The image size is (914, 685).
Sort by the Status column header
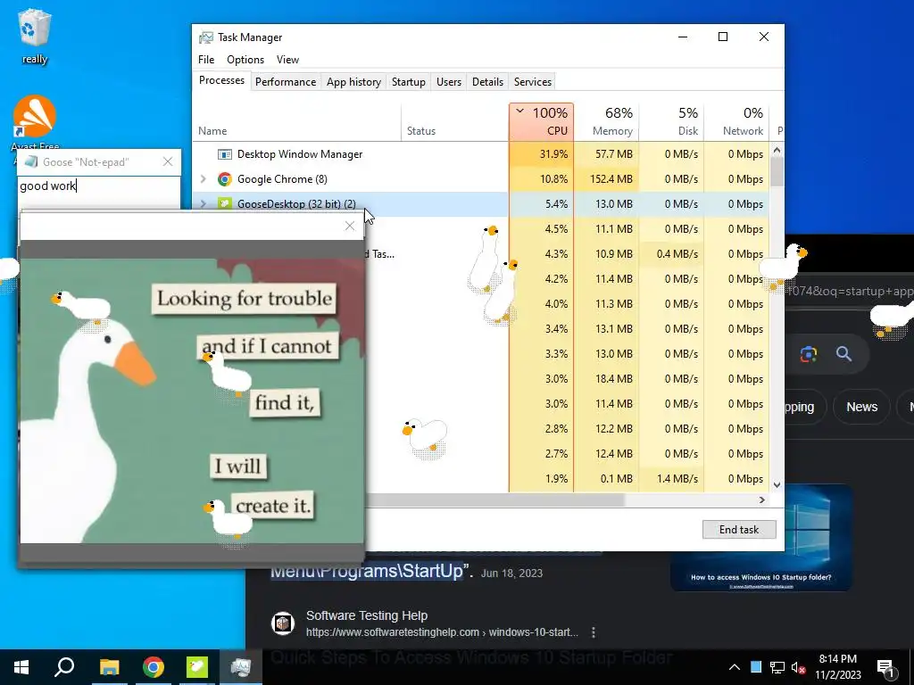click(454, 121)
